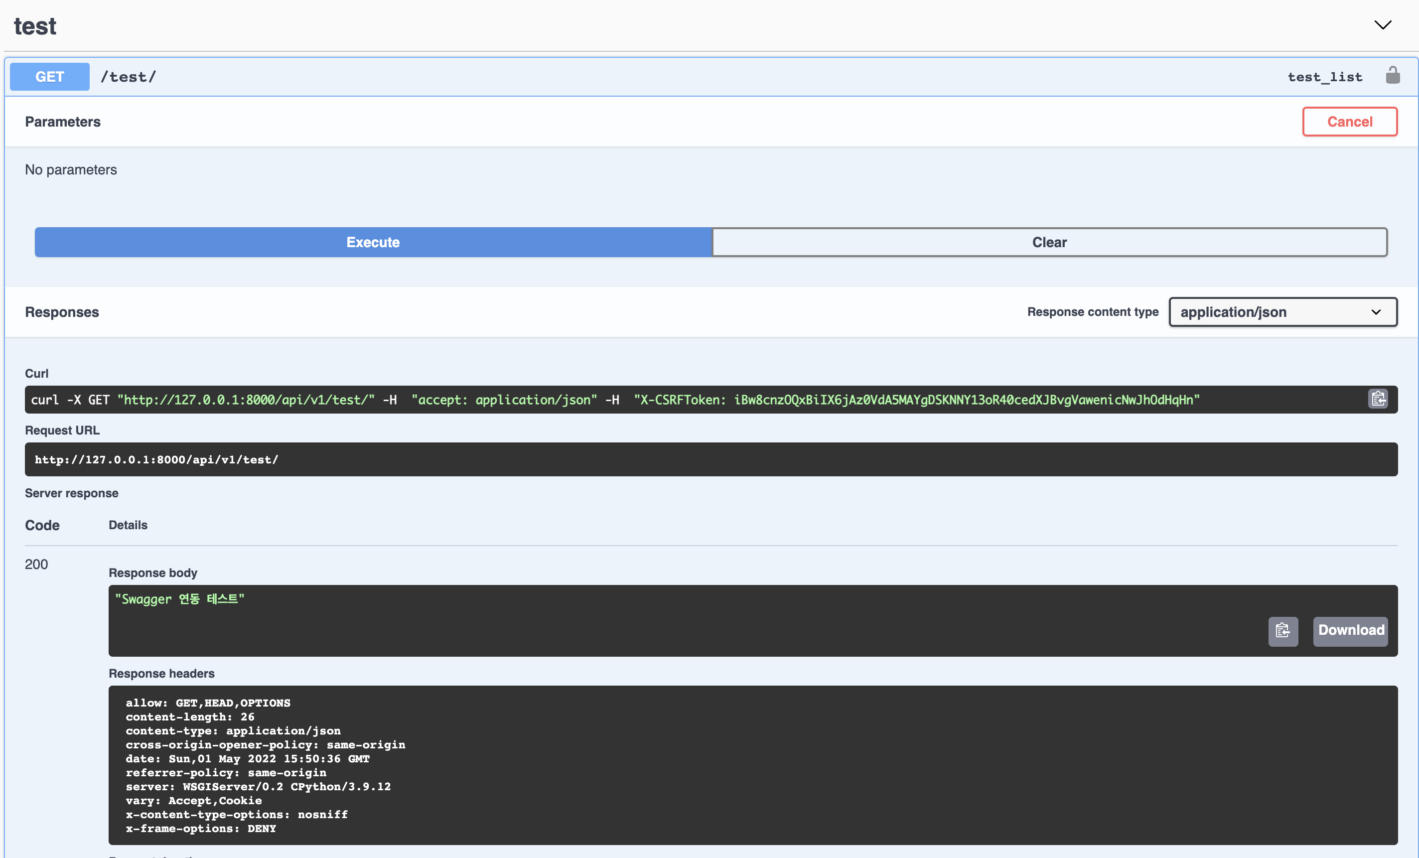Cancel the try-it-out mode
Screen dimensions: 1419x858
[1349, 122]
